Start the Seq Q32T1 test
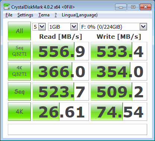The image size is (155, 141). [19, 51]
